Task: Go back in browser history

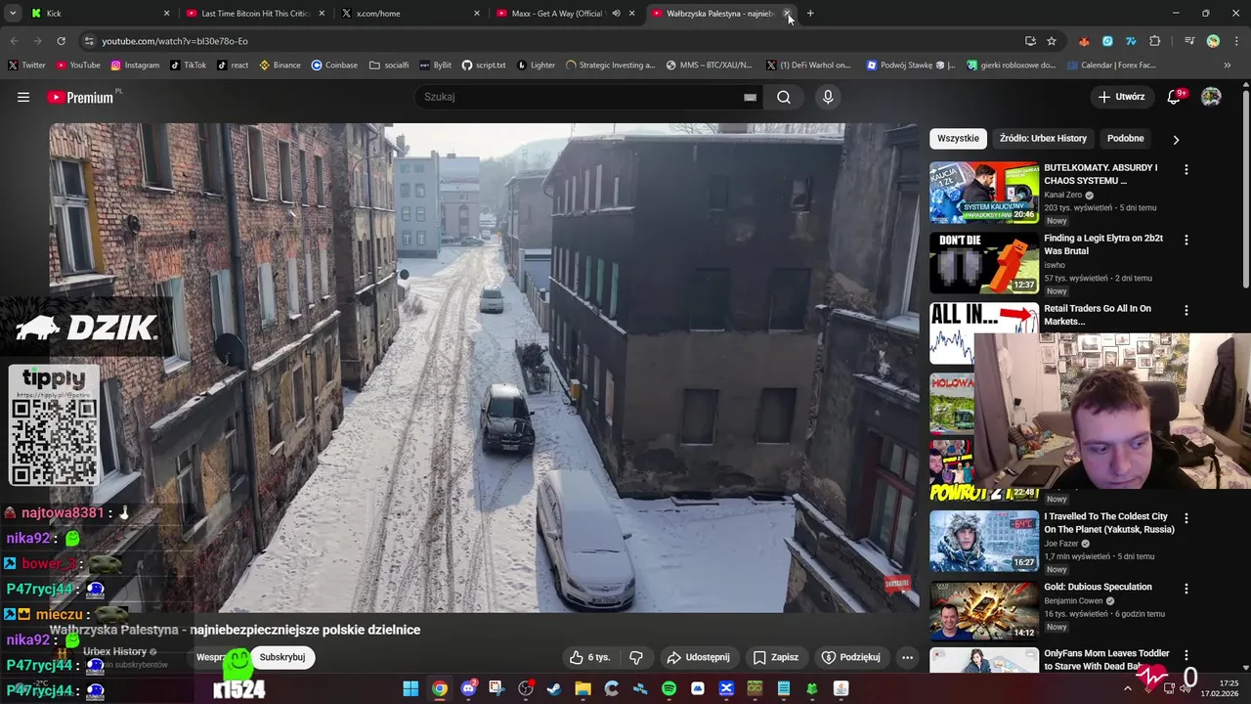Action: tap(14, 41)
